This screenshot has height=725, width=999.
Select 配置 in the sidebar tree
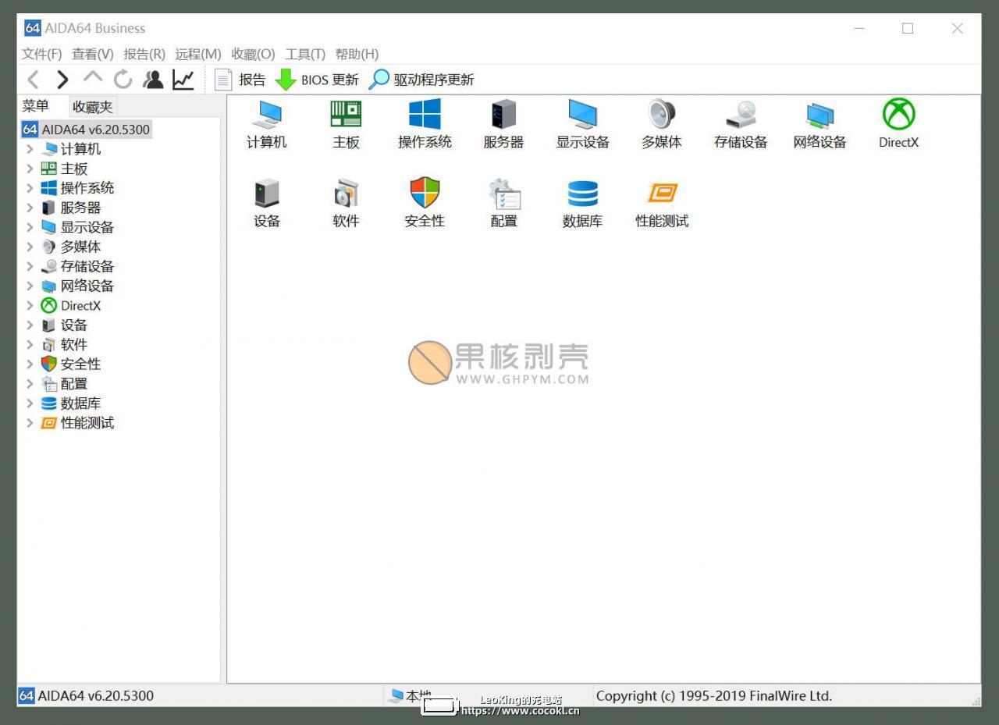click(x=74, y=384)
